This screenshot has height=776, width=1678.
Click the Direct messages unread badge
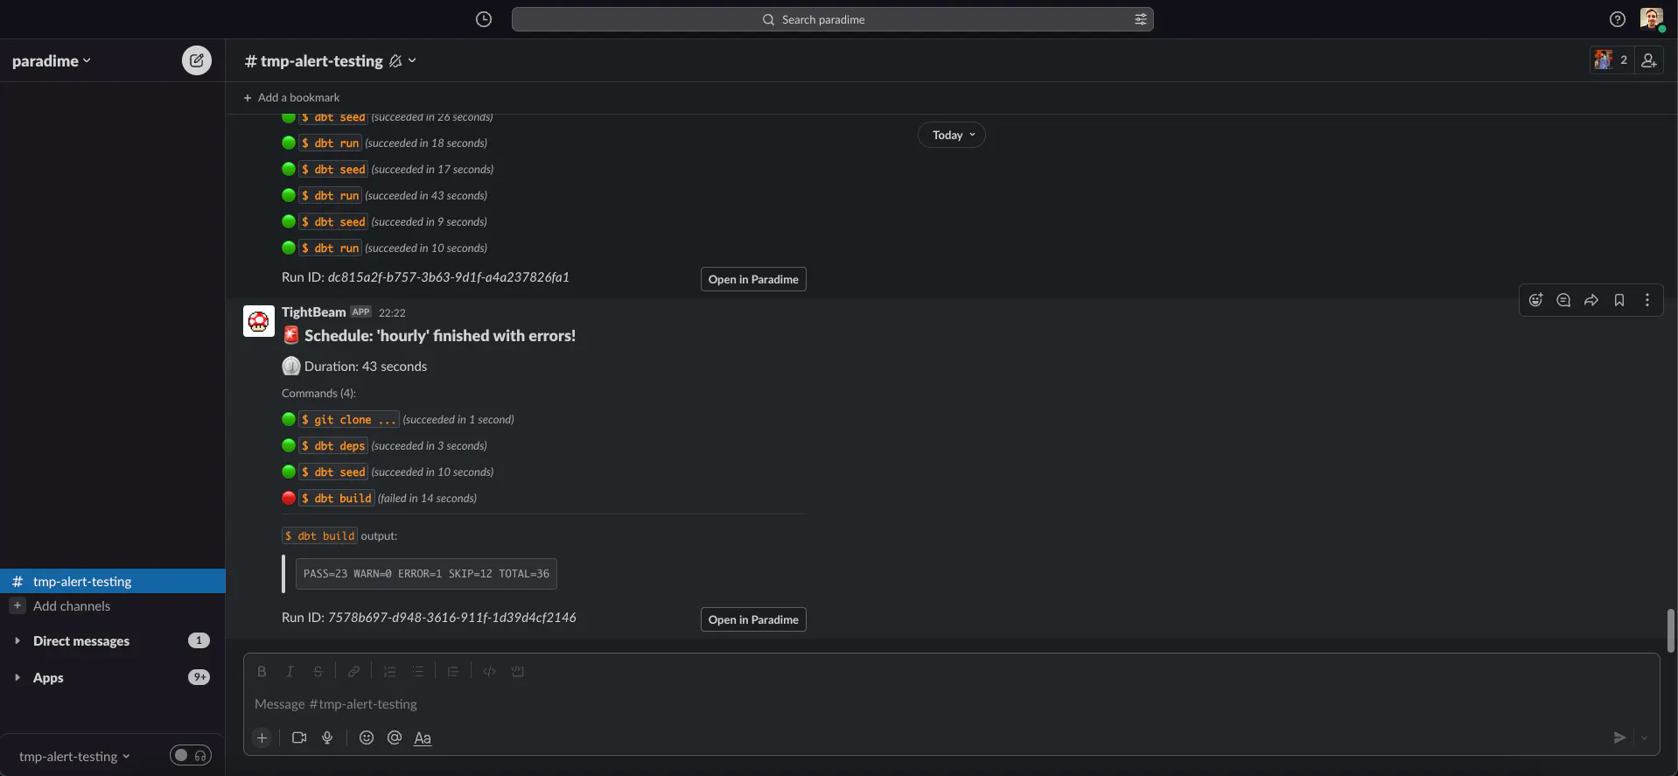point(199,640)
